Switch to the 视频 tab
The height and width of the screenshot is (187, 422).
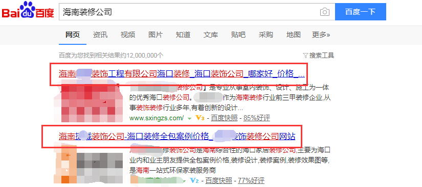[x=128, y=35]
